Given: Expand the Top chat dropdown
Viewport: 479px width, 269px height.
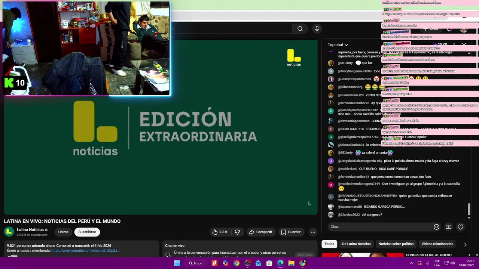Looking at the screenshot, I should [x=338, y=45].
